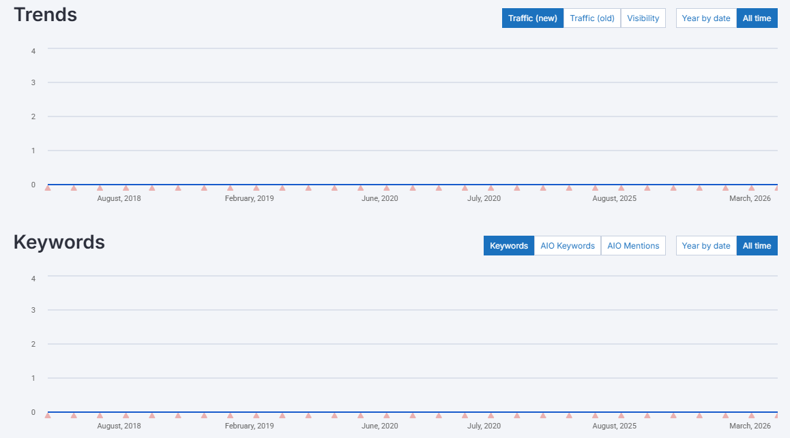Switch Trends to Traffic (old)
Viewport: 790px width, 438px height.
(x=592, y=18)
